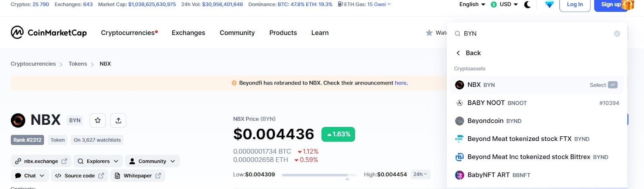Click the Back arrow in search panel

pos(458,53)
